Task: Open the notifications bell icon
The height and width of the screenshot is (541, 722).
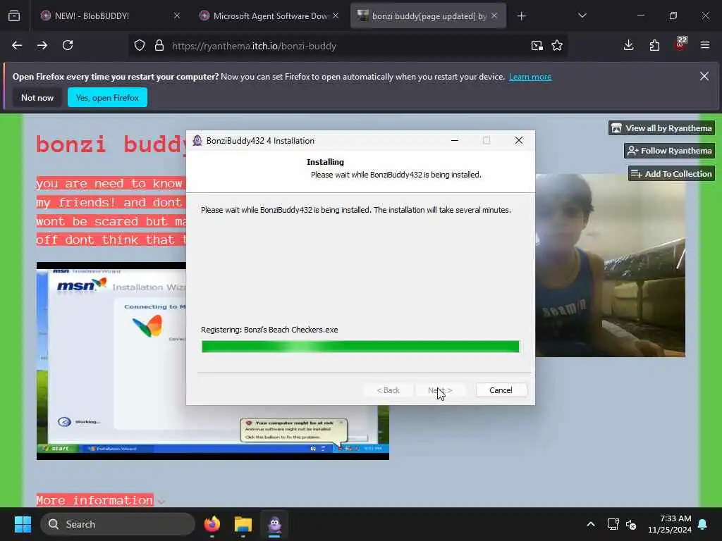Action: tap(703, 524)
